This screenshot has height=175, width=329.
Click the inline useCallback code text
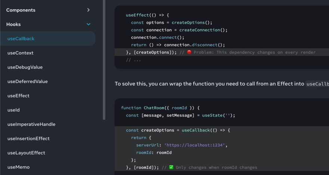click(x=317, y=84)
